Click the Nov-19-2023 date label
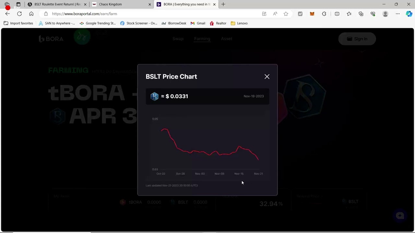This screenshot has height=233, width=415. tap(254, 96)
